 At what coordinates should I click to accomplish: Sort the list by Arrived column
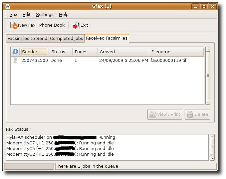click(123, 52)
